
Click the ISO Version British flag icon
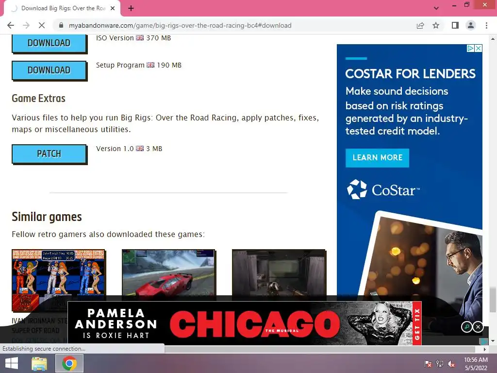tap(140, 38)
